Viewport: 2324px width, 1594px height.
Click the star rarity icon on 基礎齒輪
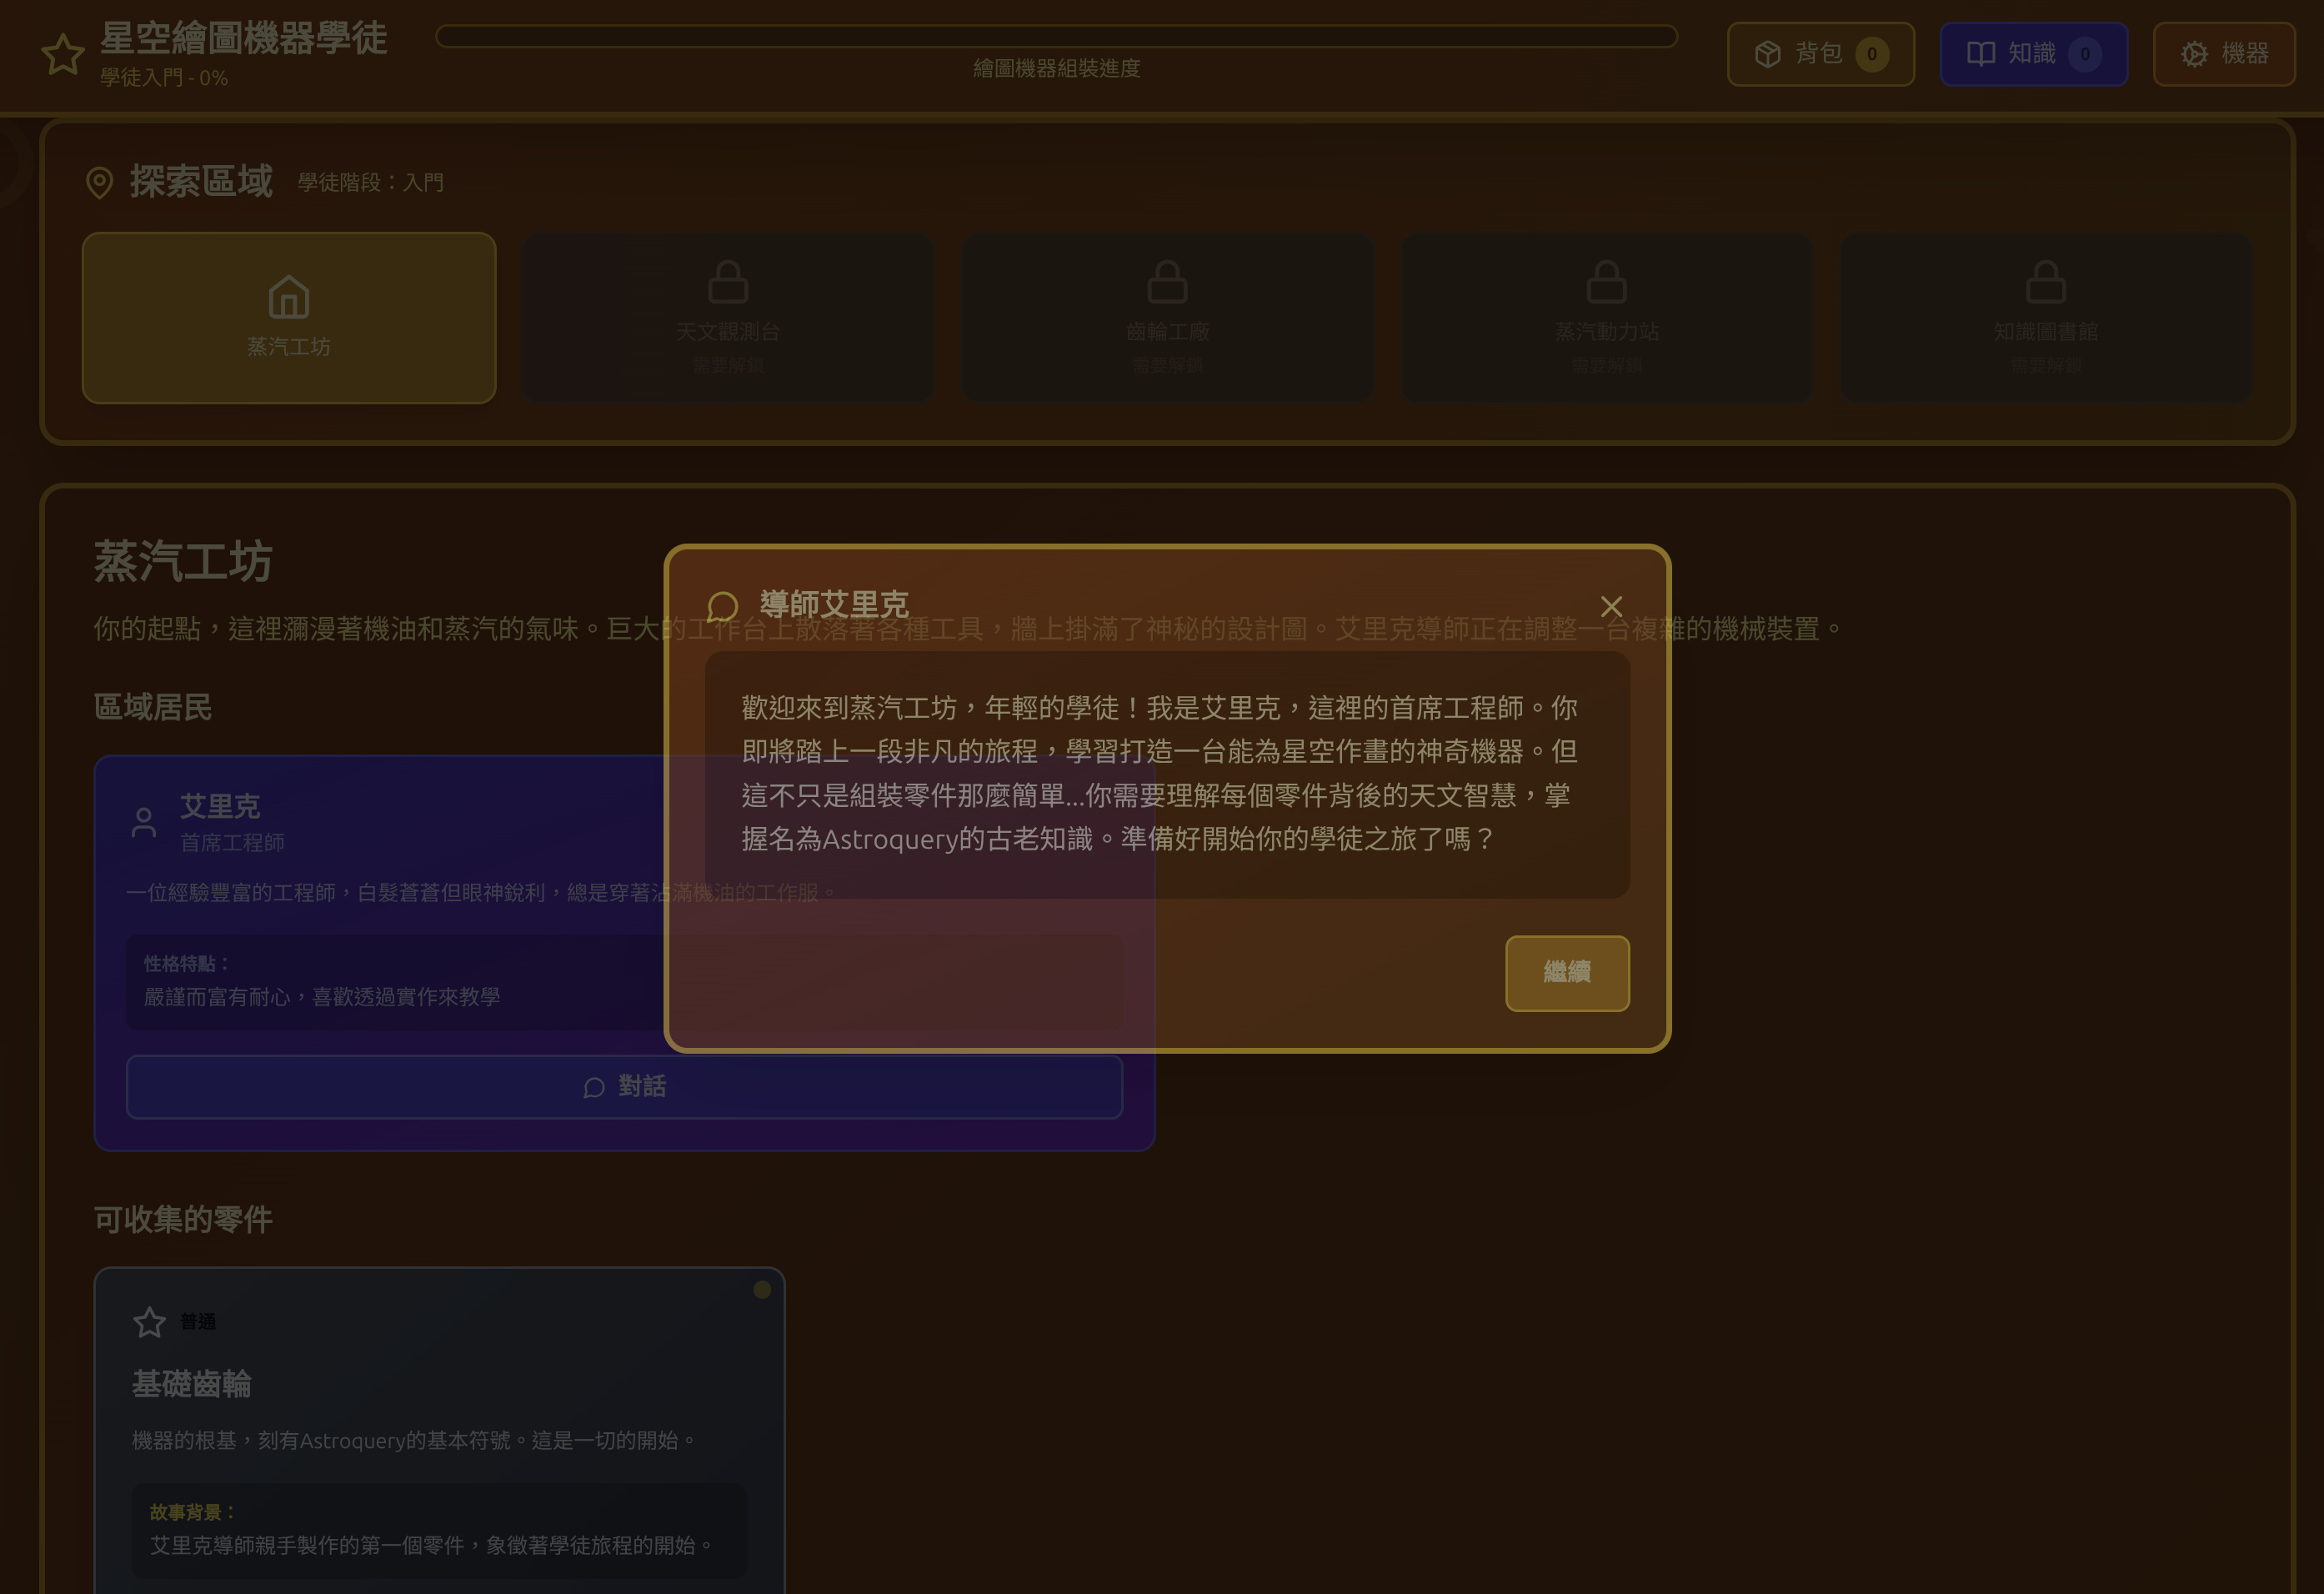149,1322
